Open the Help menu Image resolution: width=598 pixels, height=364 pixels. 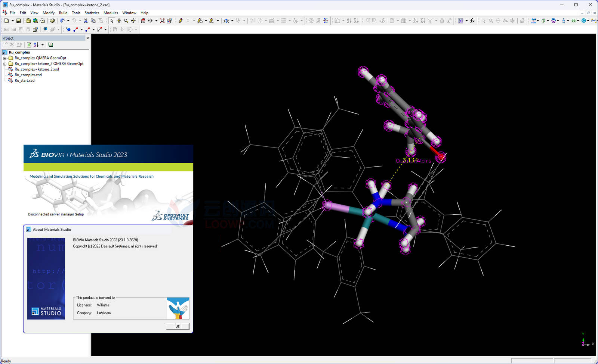pyautogui.click(x=144, y=13)
